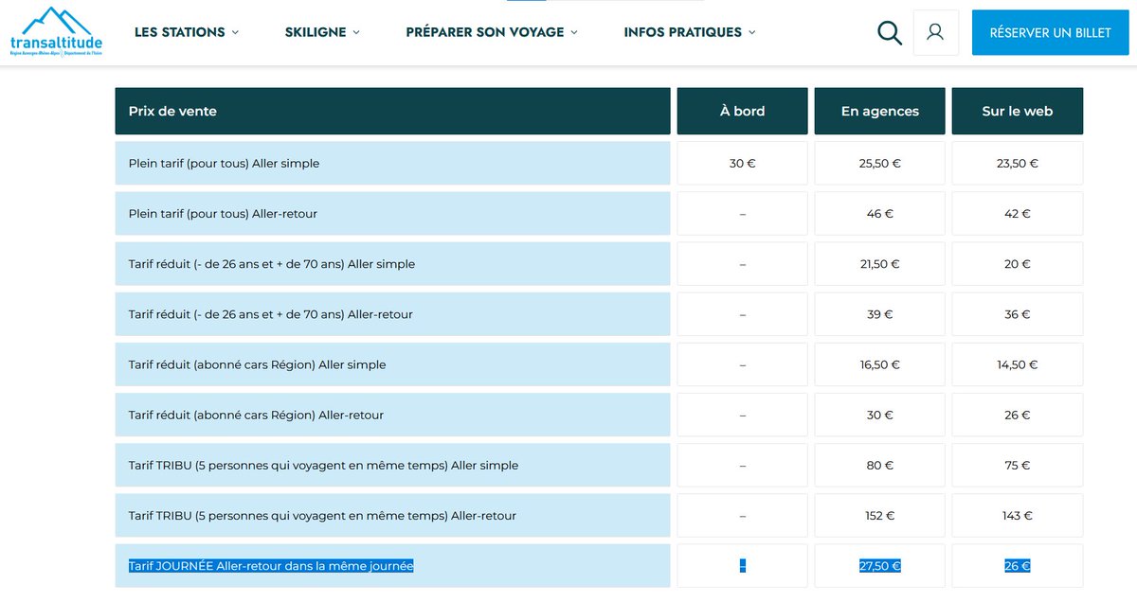This screenshot has height=602, width=1137.
Task: Expand chevron next to Les Stations
Action: click(x=235, y=32)
